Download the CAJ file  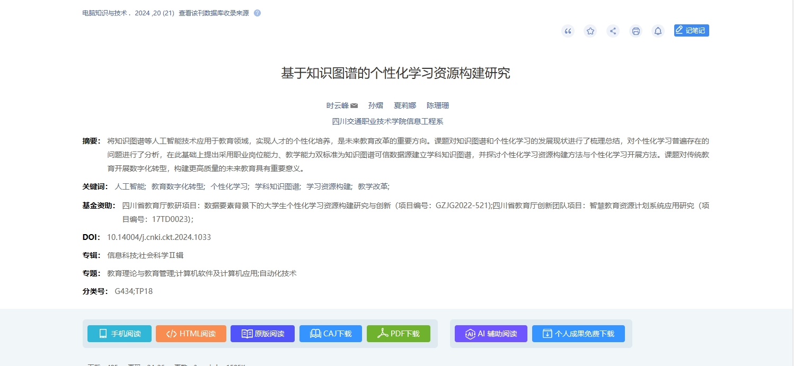click(x=330, y=334)
